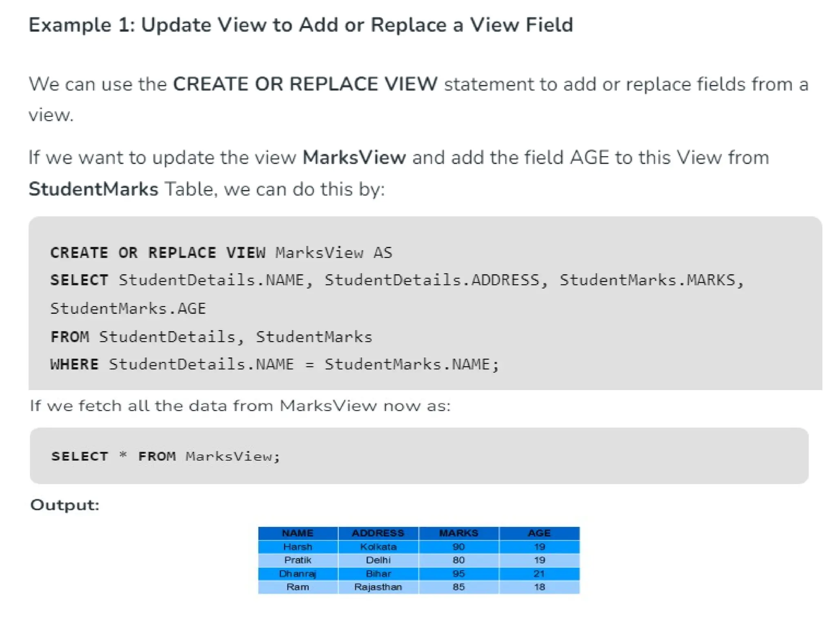The height and width of the screenshot is (627, 836).
Task: Select the Harsh cell in the table
Action: (298, 547)
